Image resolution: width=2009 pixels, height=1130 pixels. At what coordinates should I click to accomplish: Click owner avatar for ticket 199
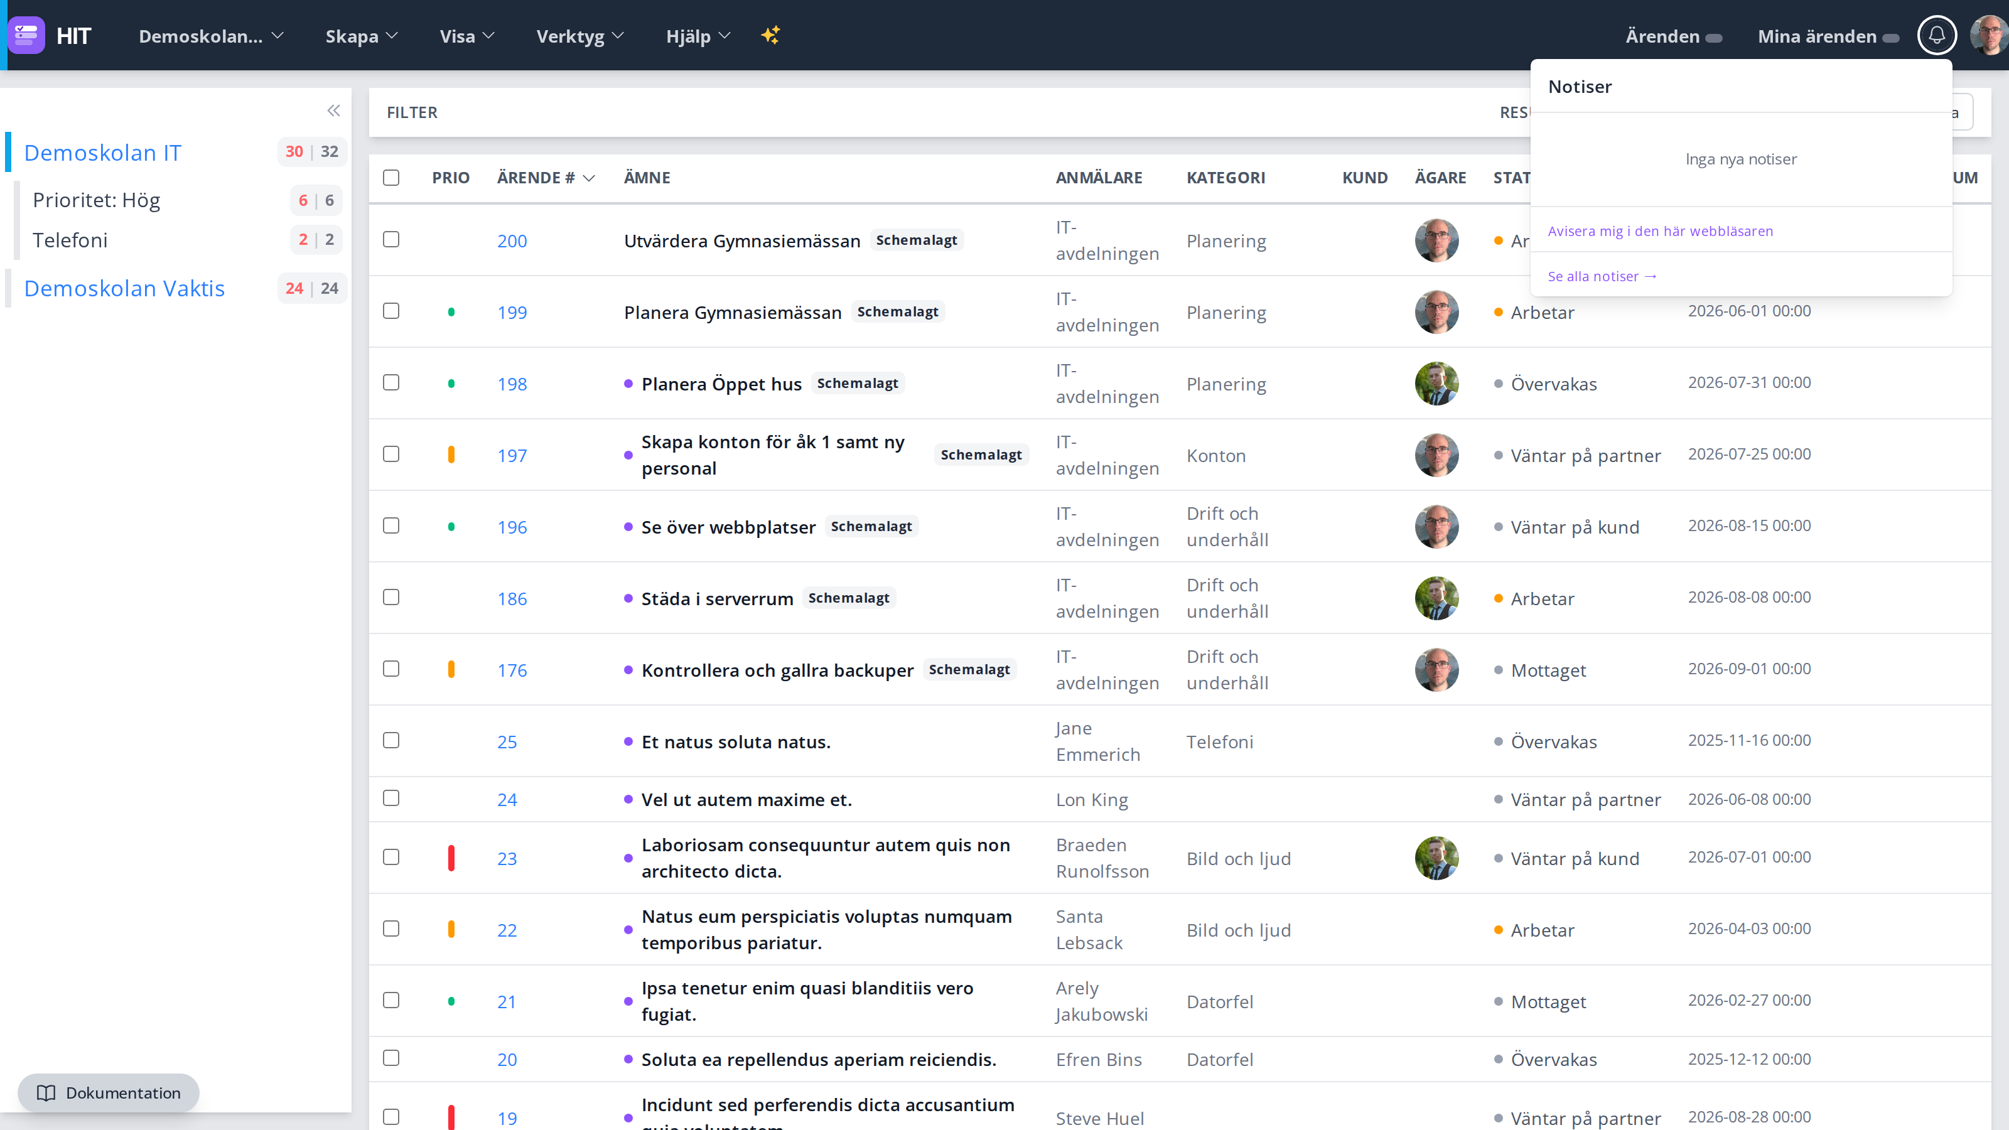point(1436,312)
